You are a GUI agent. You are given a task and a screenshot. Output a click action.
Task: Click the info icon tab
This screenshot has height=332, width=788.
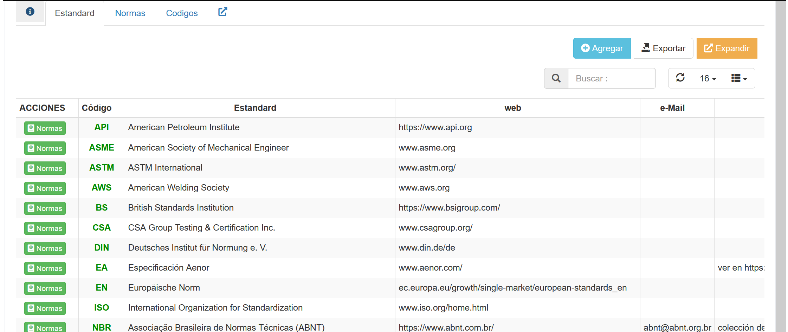[x=30, y=12]
